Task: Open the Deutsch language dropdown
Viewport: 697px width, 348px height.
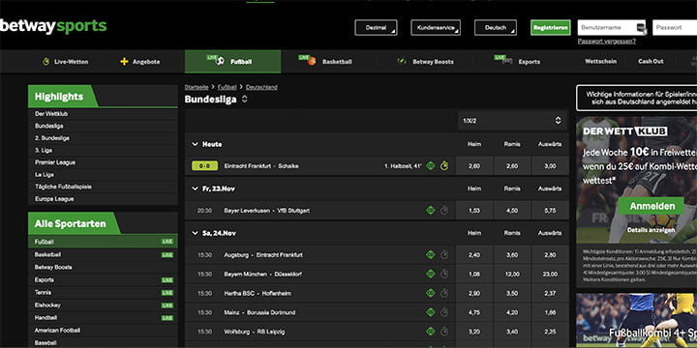Action: tap(496, 27)
